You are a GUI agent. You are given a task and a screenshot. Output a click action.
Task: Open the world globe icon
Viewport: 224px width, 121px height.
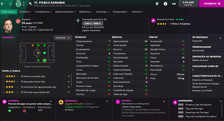(157, 4)
